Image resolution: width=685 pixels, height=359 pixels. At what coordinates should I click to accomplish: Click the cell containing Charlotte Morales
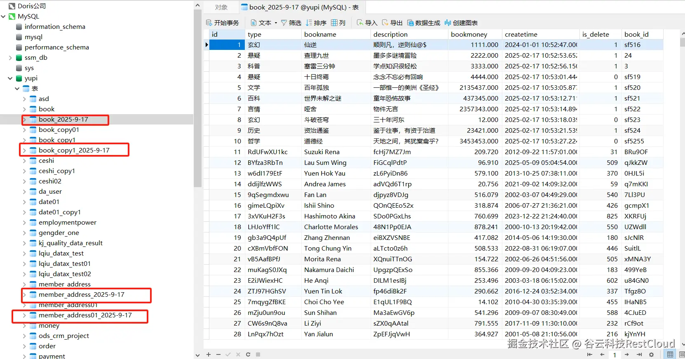(x=336, y=227)
